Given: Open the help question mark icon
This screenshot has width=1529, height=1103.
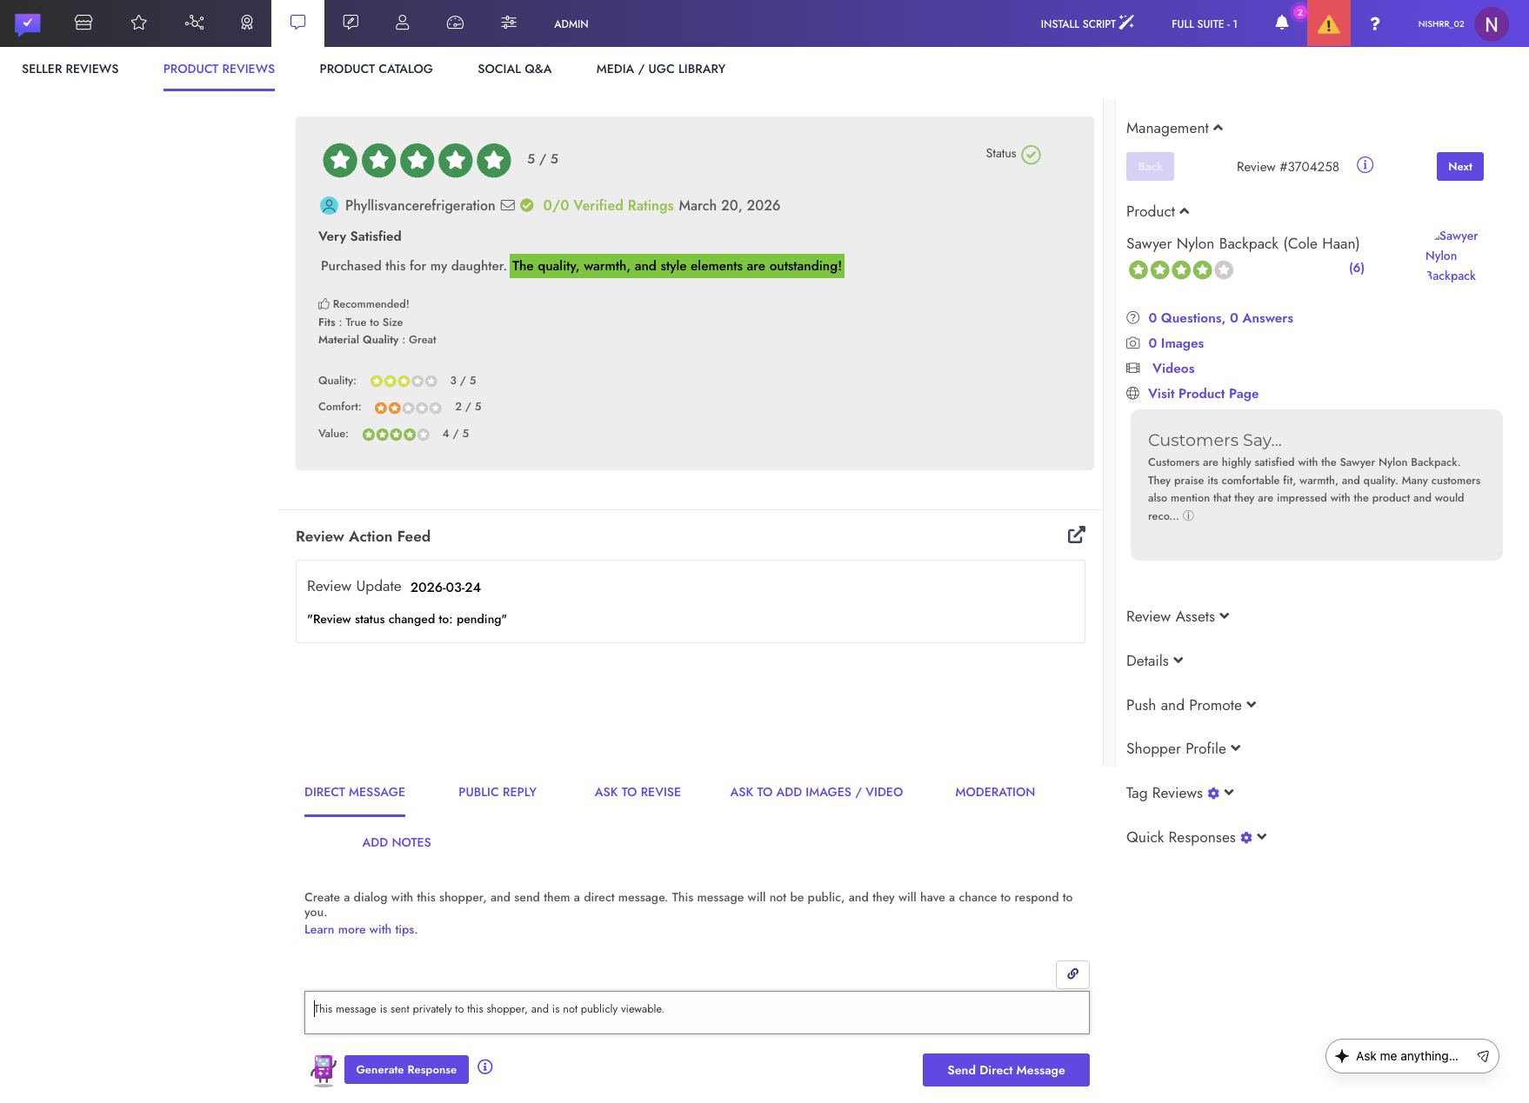Looking at the screenshot, I should click(x=1375, y=23).
